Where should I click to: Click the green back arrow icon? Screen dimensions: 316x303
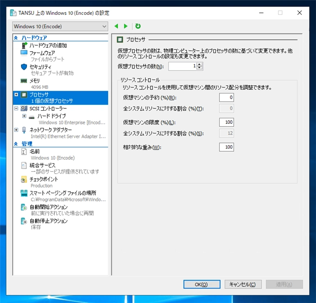(116, 26)
